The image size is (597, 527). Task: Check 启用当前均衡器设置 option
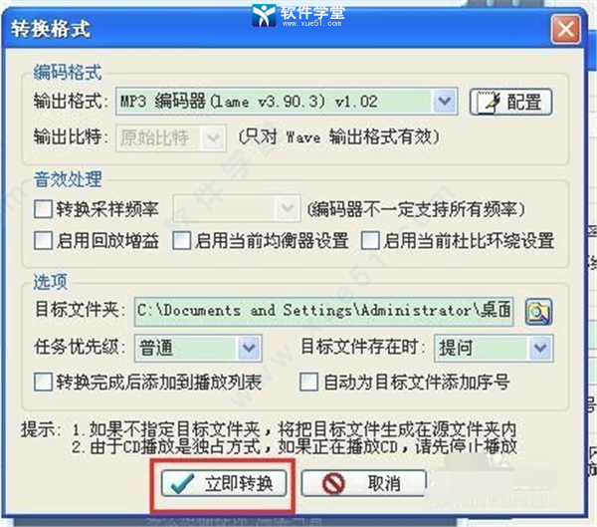click(181, 241)
